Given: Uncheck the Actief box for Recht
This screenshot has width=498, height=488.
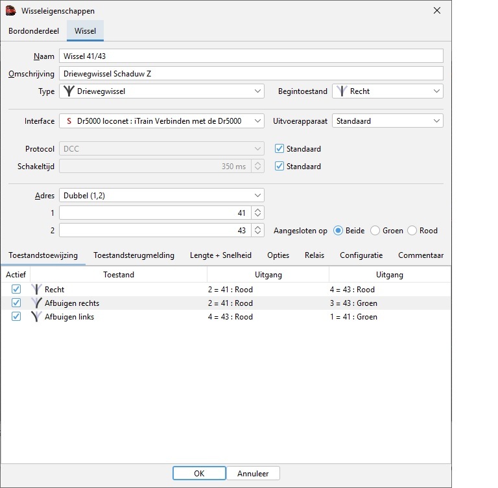Looking at the screenshot, I should [16, 290].
